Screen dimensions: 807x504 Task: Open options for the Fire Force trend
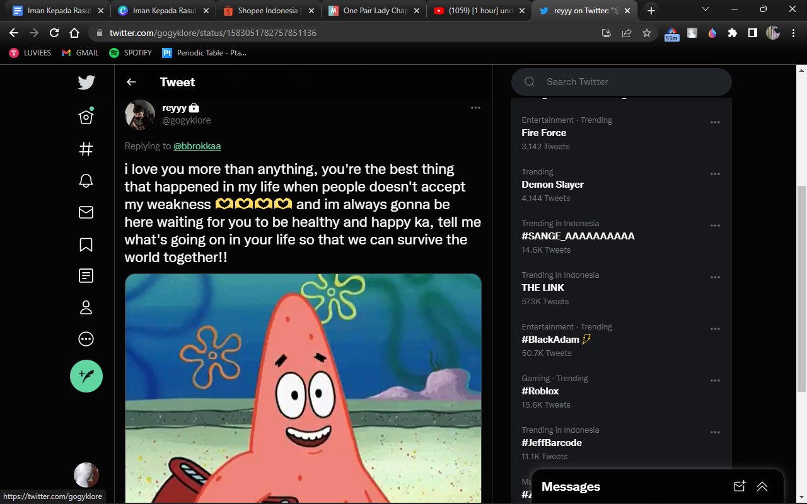click(715, 121)
